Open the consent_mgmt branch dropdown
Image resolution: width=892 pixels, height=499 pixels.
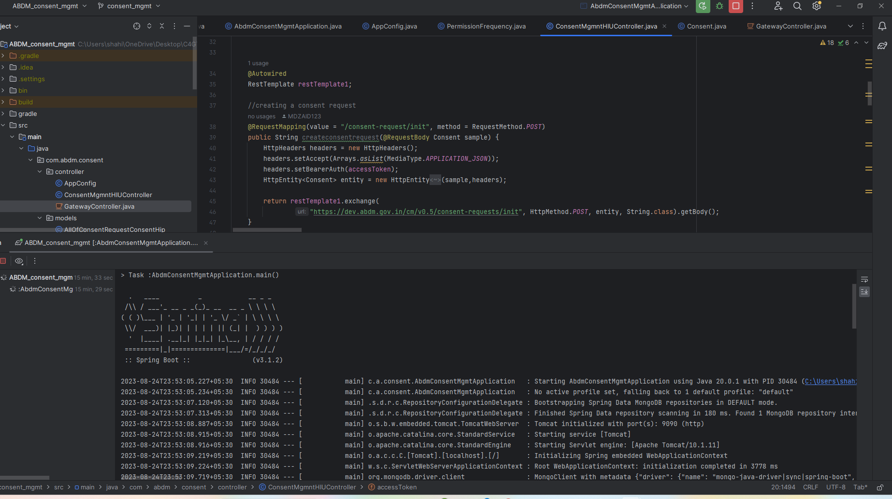pyautogui.click(x=129, y=6)
